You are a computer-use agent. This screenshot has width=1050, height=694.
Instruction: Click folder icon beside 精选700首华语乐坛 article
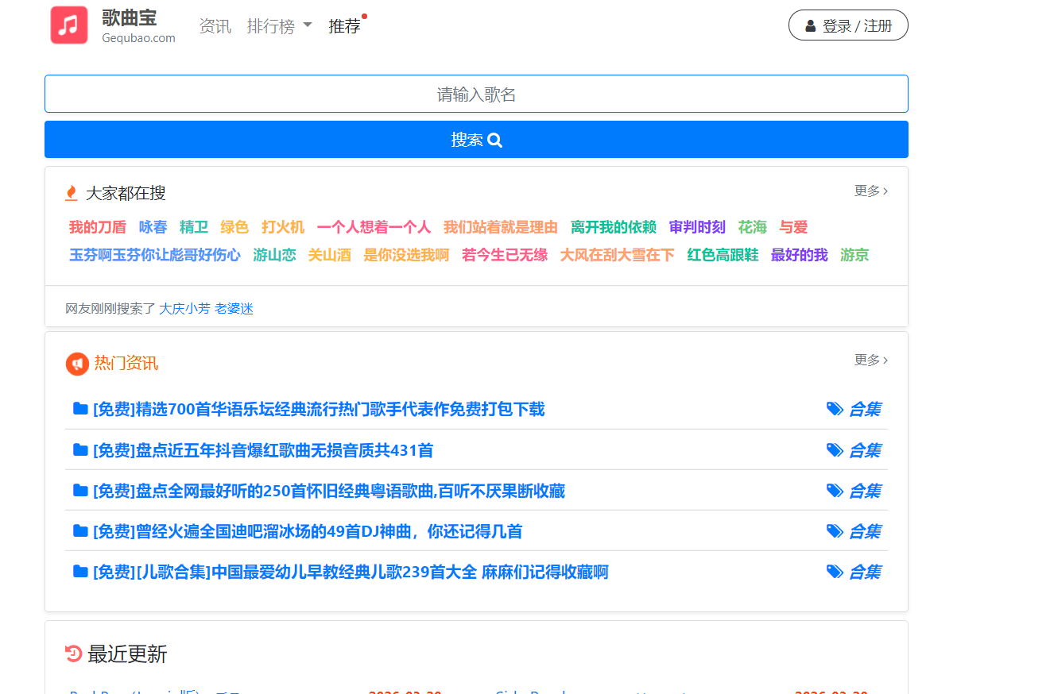[80, 409]
